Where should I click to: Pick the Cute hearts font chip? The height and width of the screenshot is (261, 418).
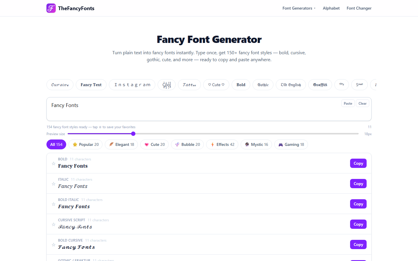click(x=216, y=85)
